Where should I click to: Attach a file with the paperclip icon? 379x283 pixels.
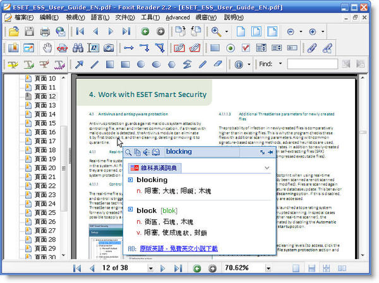tap(312, 48)
